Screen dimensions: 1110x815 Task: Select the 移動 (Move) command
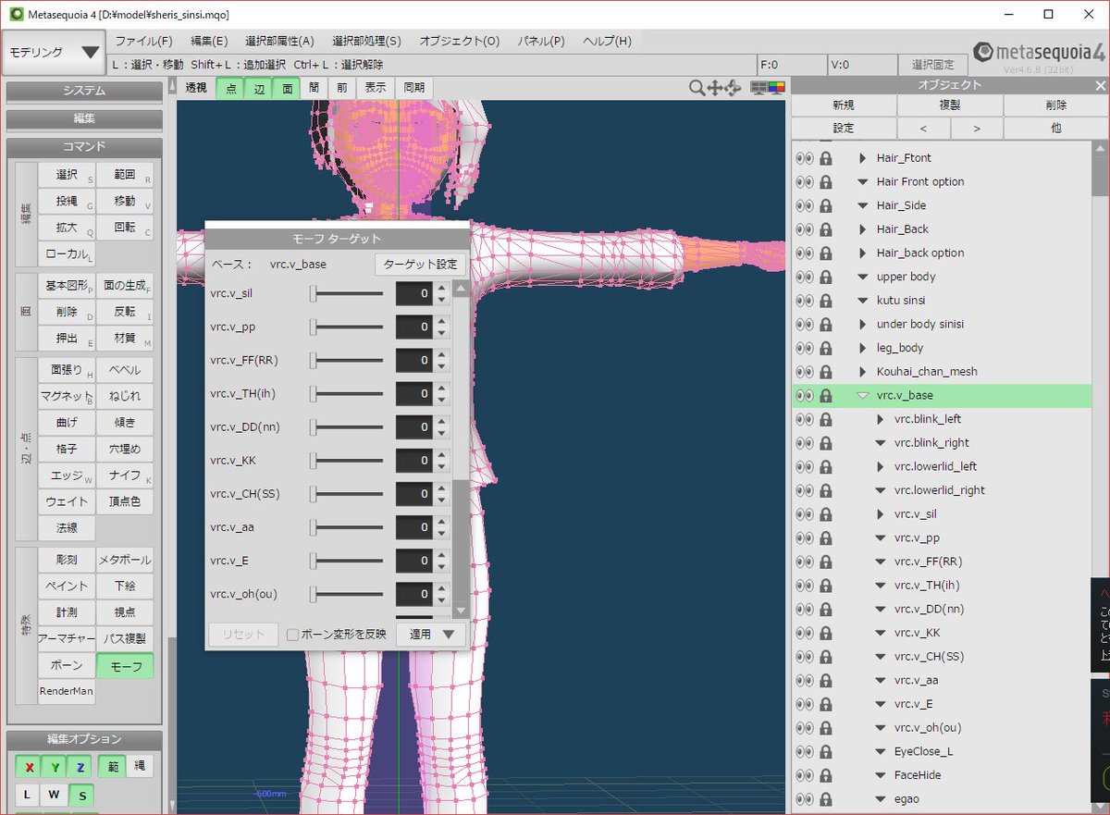[x=125, y=201]
